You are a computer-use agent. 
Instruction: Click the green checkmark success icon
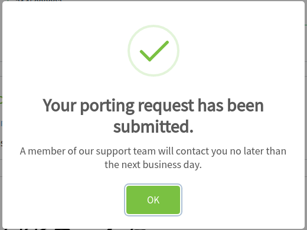[x=154, y=51]
